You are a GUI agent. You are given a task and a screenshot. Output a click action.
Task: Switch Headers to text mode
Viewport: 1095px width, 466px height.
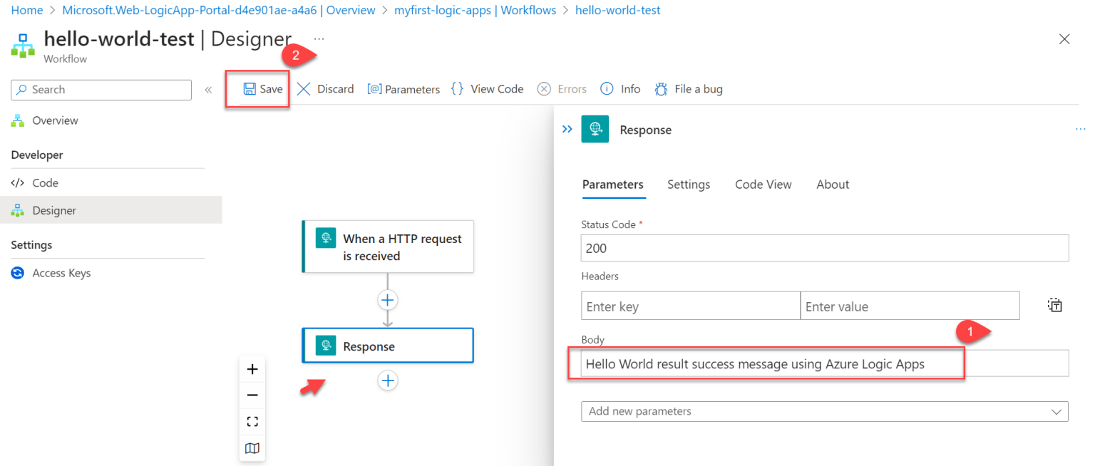coord(1055,305)
